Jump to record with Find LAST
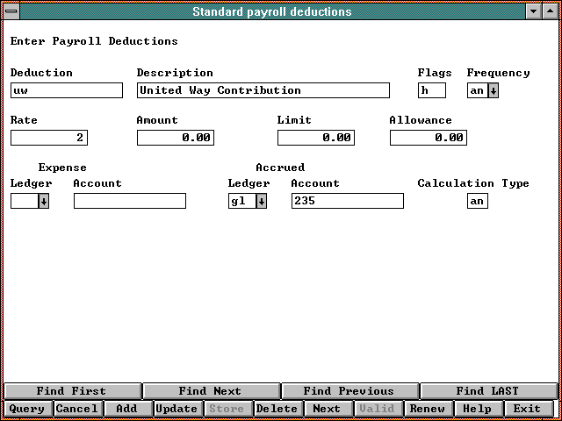The width and height of the screenshot is (562, 421). click(487, 391)
